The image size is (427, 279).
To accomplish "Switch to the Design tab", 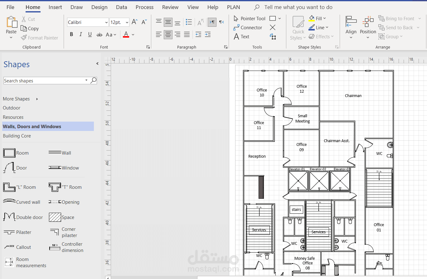I will [99, 7].
